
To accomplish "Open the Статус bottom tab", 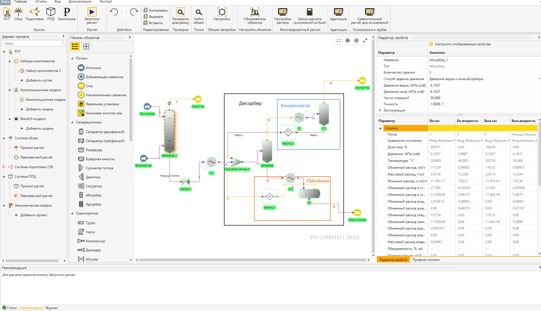I will pos(10,308).
